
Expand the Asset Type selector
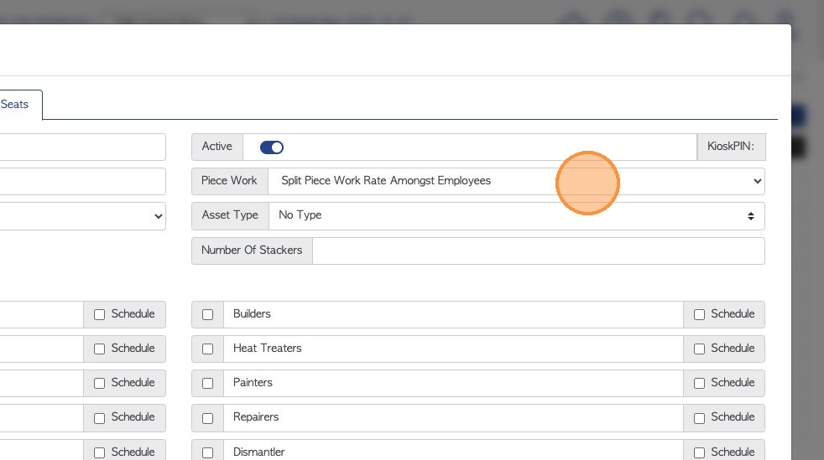pyautogui.click(x=515, y=215)
